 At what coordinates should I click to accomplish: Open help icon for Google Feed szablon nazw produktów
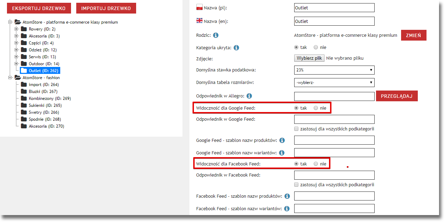click(282, 140)
